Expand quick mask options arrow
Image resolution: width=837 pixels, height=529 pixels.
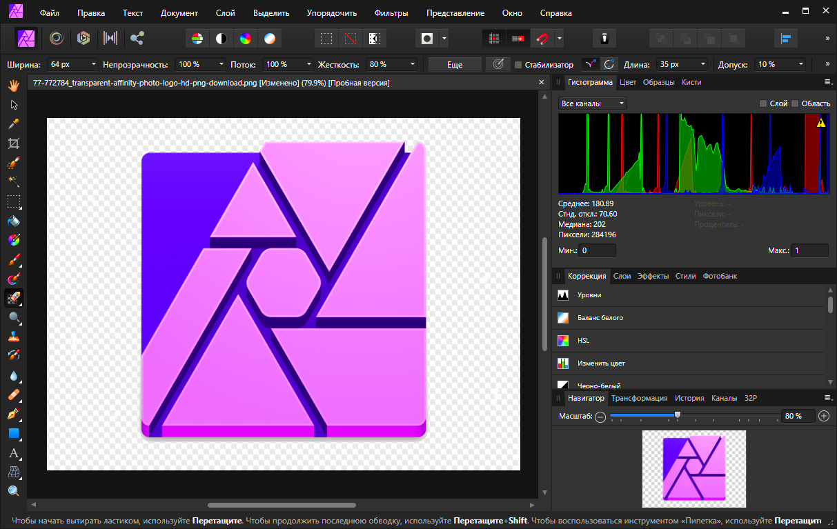tap(444, 39)
